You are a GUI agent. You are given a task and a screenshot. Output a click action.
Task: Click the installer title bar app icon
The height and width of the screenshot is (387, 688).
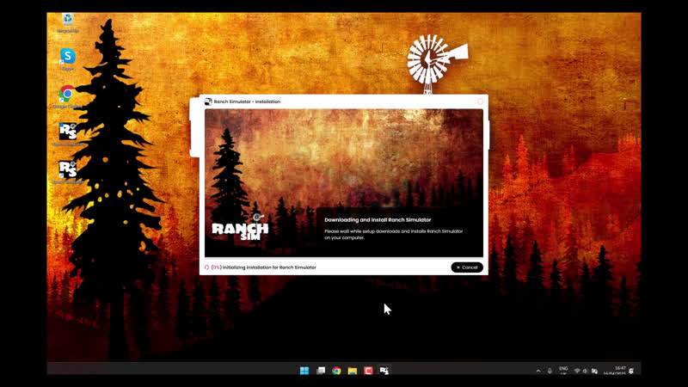tap(208, 101)
